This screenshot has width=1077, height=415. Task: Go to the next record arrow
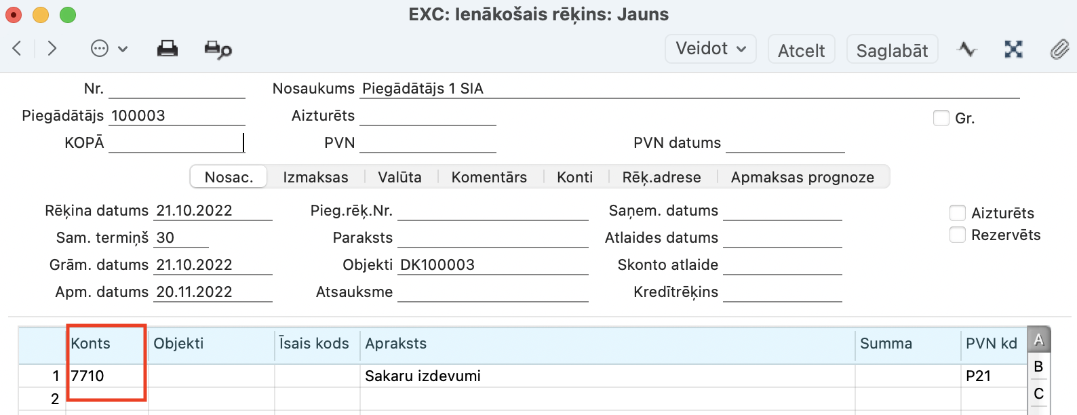tap(52, 49)
